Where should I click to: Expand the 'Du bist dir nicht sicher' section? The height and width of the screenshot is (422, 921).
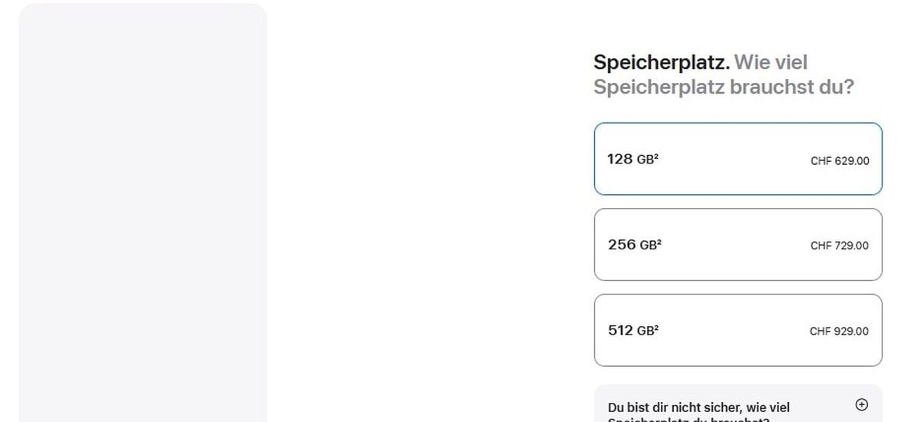698,407
